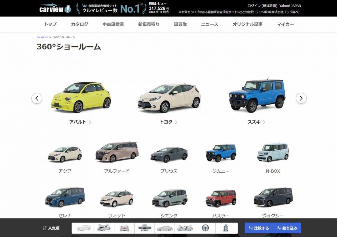Select the rear view car icon
The width and height of the screenshot is (337, 237).
[x=124, y=228]
